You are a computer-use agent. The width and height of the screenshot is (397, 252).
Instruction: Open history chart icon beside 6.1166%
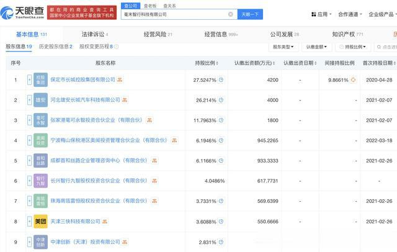(x=221, y=161)
